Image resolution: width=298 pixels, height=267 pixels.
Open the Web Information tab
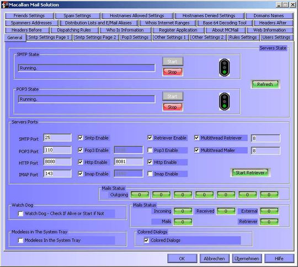coord(270,30)
